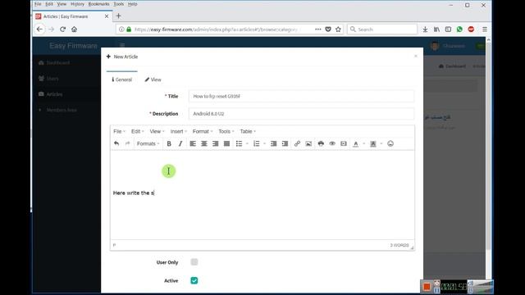Open Articles in the sidebar
The image size is (525, 295).
coord(51,94)
